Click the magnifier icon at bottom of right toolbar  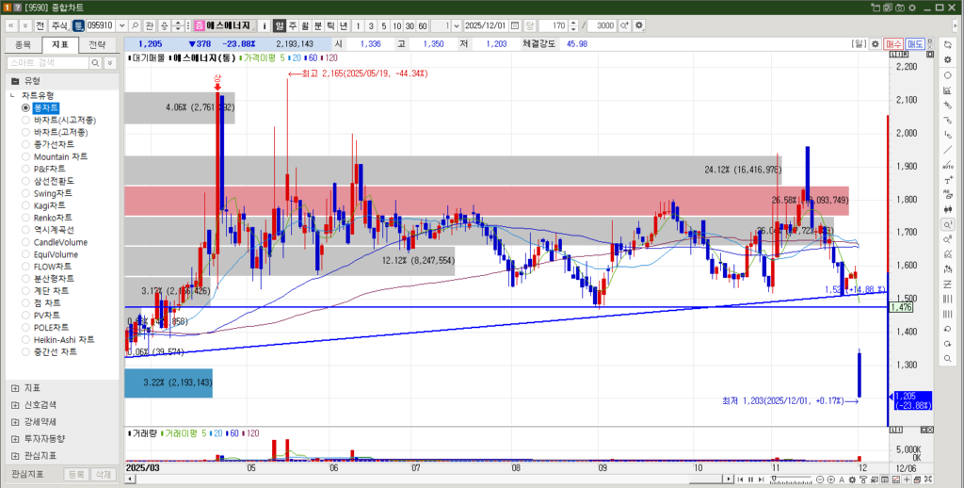pos(947,359)
